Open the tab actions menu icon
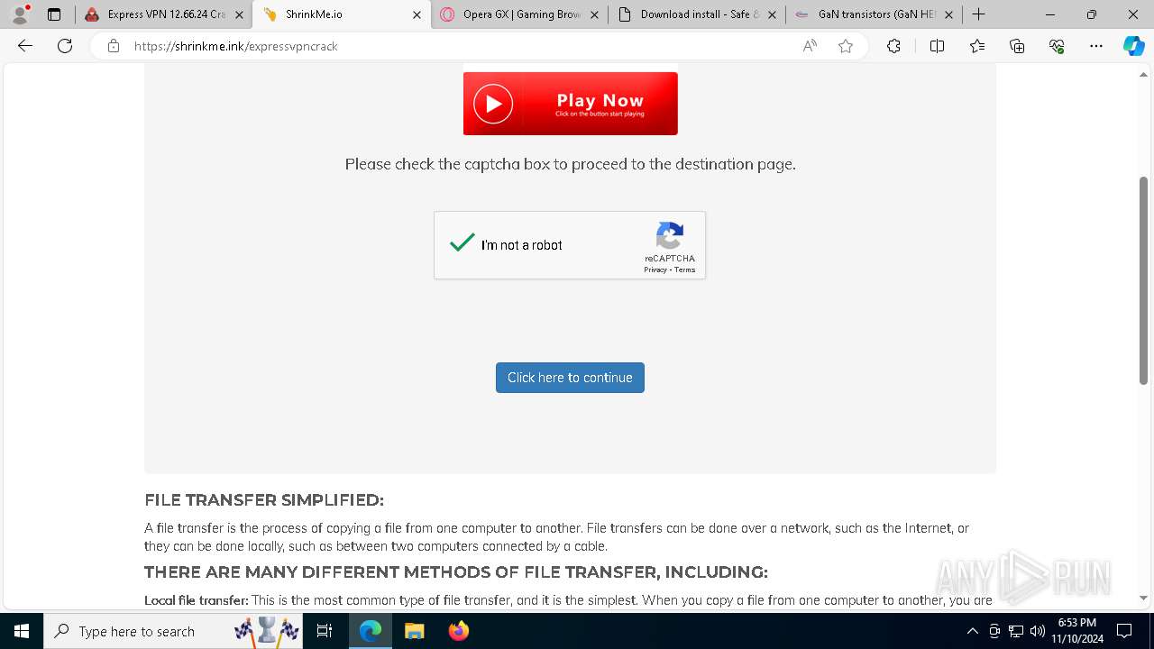This screenshot has width=1154, height=649. coord(54,14)
